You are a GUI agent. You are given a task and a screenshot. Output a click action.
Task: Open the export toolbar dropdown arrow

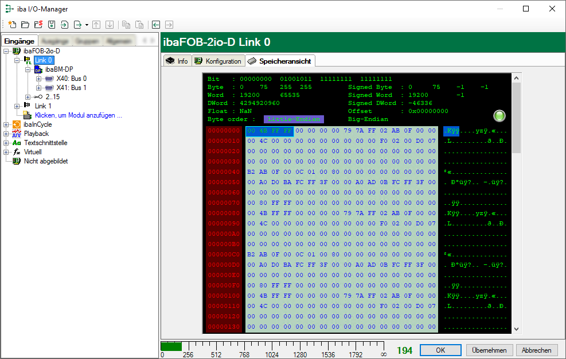87,25
